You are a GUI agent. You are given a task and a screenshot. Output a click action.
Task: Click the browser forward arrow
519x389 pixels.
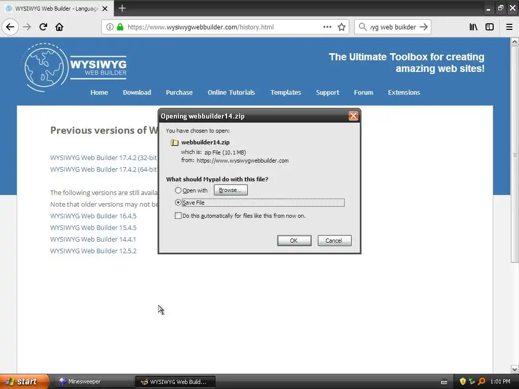pos(27,27)
